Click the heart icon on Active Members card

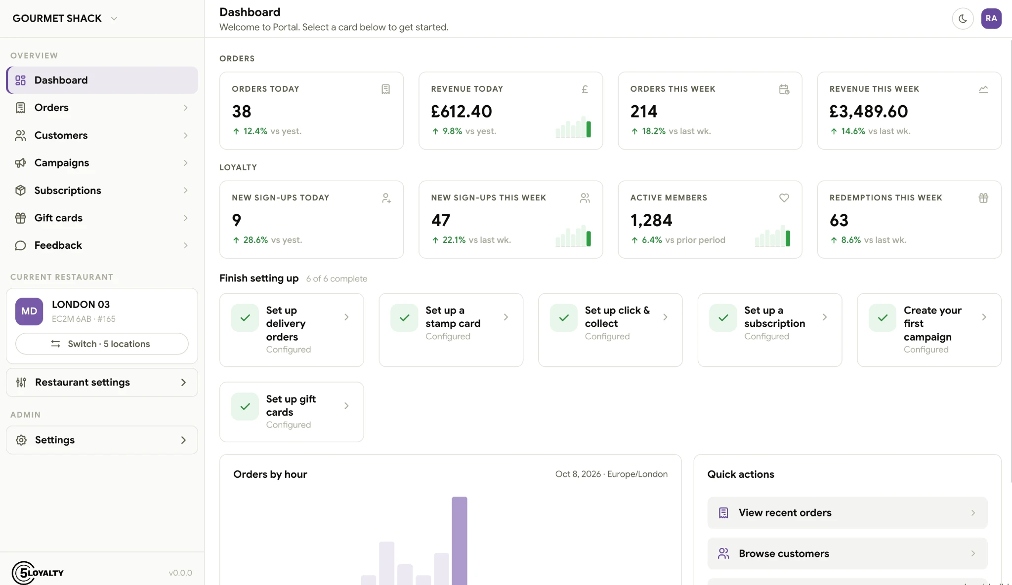pos(784,198)
